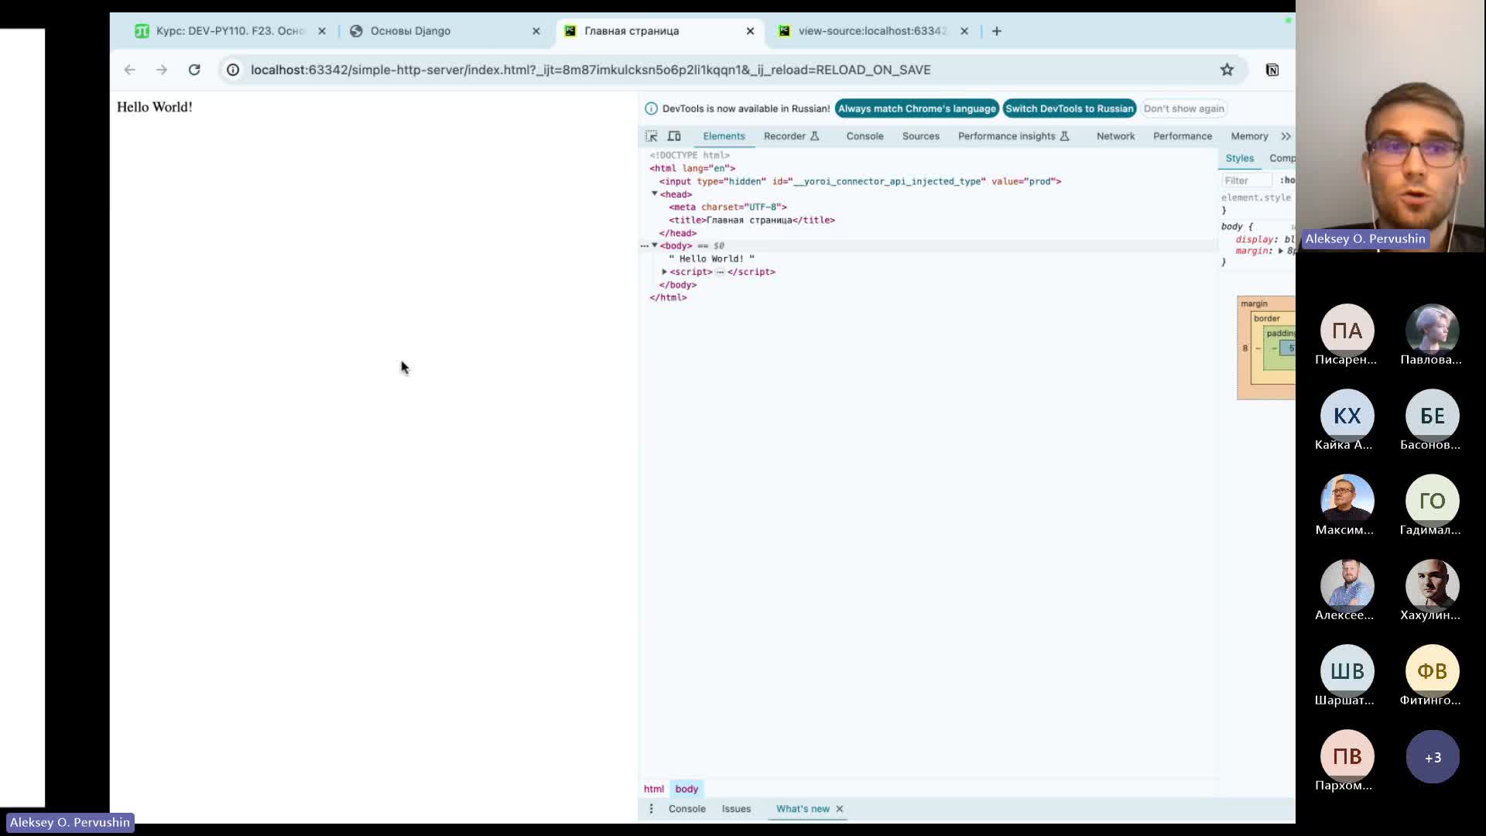
Task: Expand the script element node
Action: click(x=664, y=272)
